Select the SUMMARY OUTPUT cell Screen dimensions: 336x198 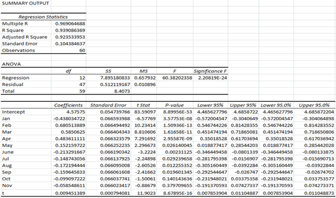coord(25,4)
